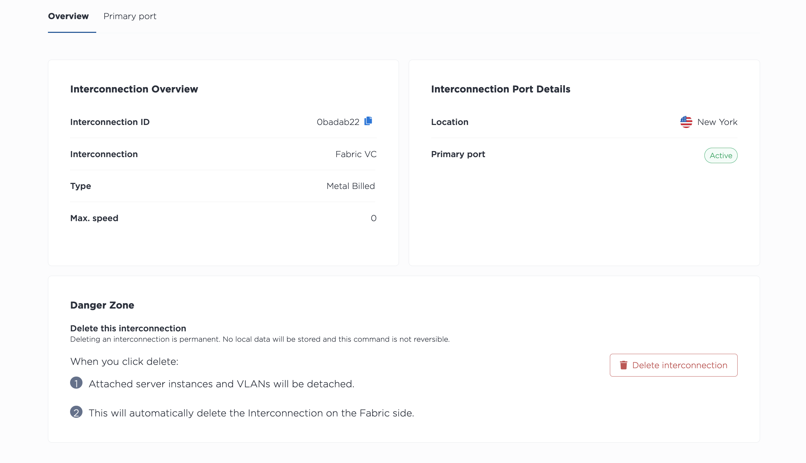
Task: Click the Interconnection Port Details heading
Action: click(x=501, y=89)
